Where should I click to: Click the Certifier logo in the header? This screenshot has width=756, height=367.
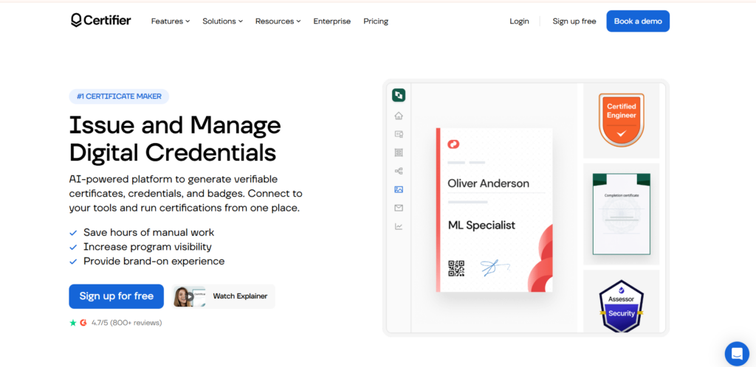tap(100, 20)
